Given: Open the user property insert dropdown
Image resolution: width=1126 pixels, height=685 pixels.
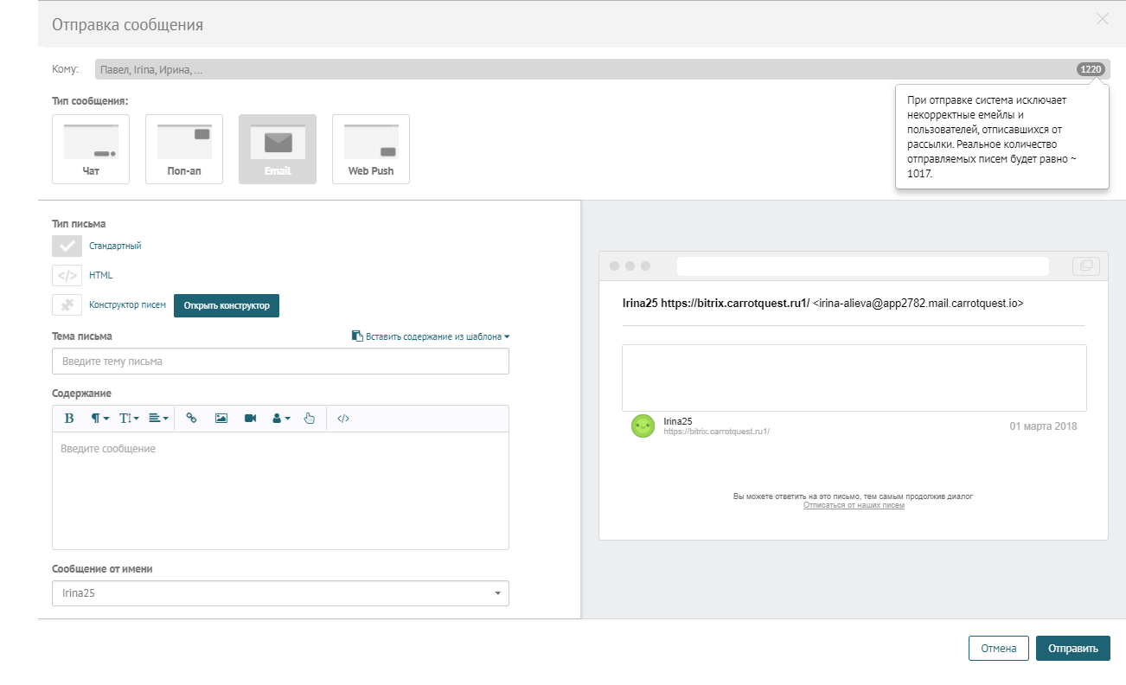Looking at the screenshot, I should click(281, 419).
